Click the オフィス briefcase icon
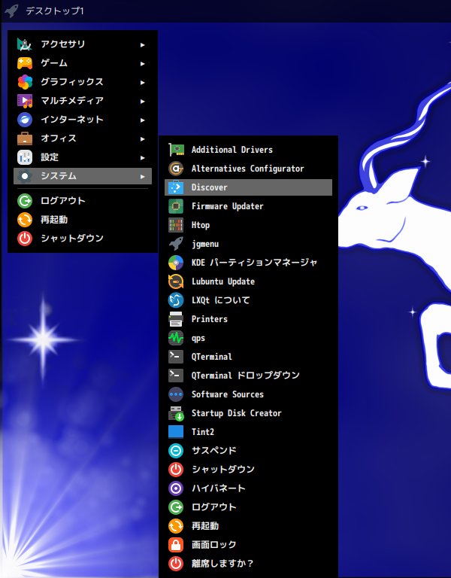Viewport: 451px width, 578px height. point(25,138)
